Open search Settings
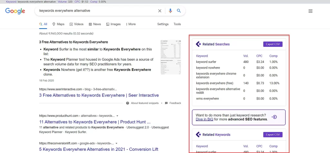The image size is (330, 153). (x=163, y=24)
